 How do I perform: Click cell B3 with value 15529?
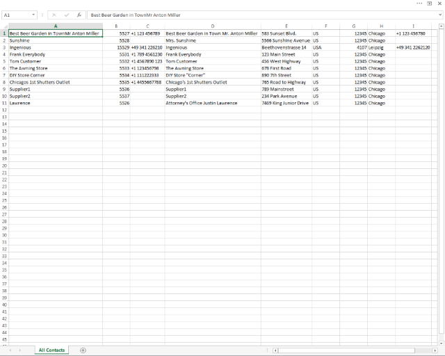(116, 47)
